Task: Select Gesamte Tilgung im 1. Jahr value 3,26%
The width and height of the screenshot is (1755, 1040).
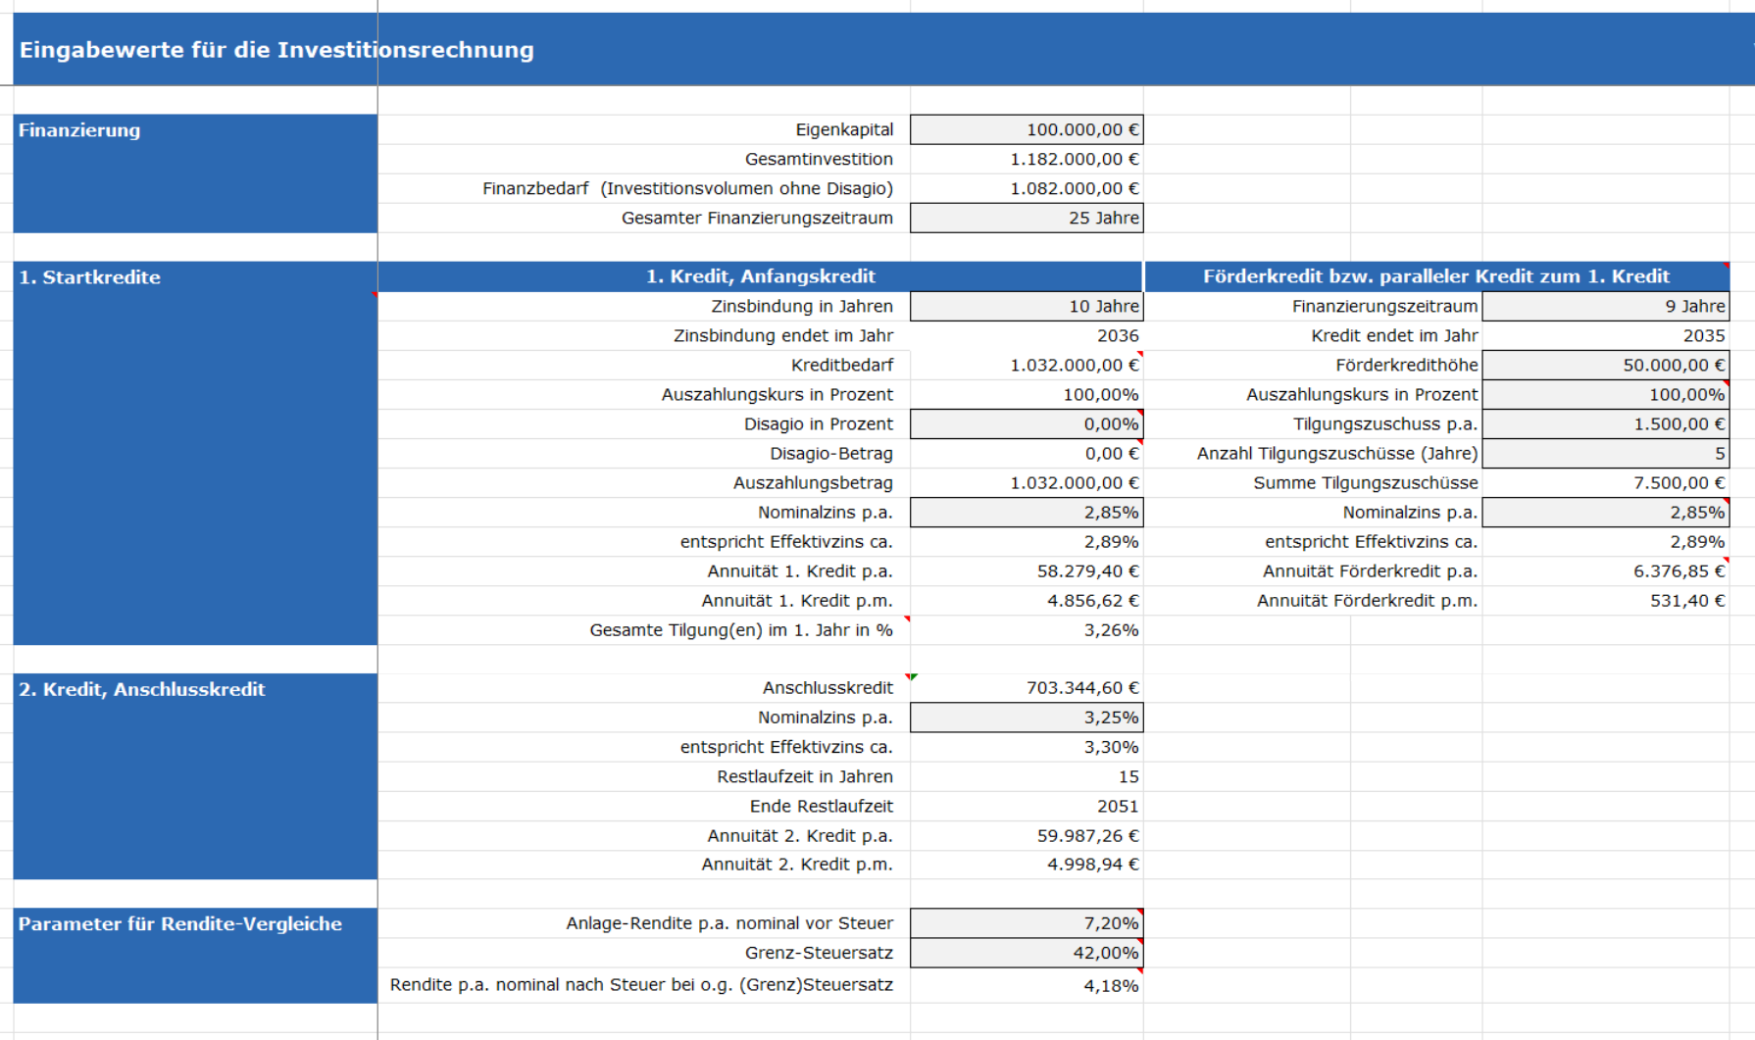Action: [1111, 629]
